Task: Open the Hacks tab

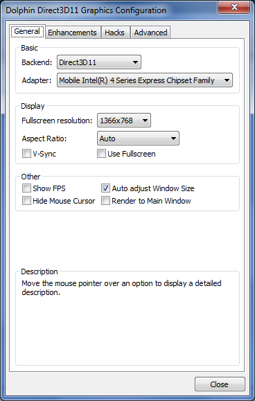Action: click(x=114, y=33)
